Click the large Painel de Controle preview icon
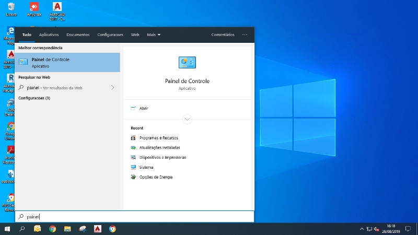 click(187, 62)
